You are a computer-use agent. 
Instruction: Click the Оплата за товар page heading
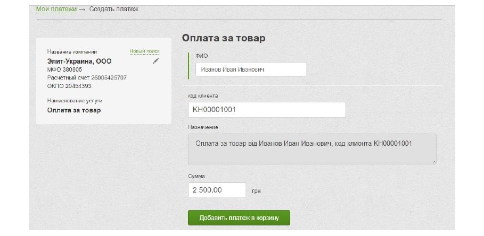[224, 38]
